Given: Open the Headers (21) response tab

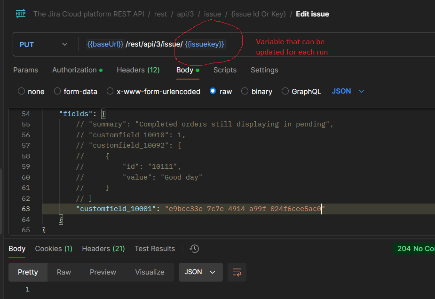Looking at the screenshot, I should point(103,249).
